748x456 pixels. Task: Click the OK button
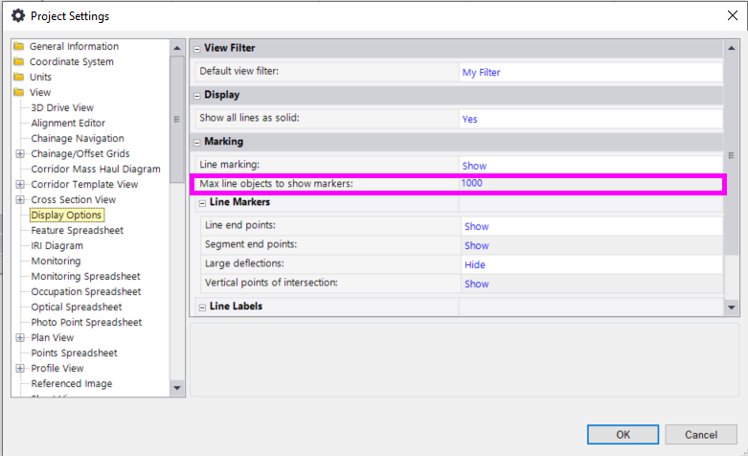[623, 434]
